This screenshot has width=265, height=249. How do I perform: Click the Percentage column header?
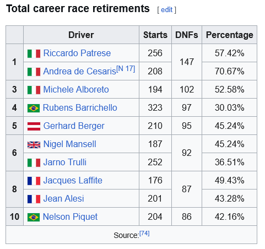229,35
